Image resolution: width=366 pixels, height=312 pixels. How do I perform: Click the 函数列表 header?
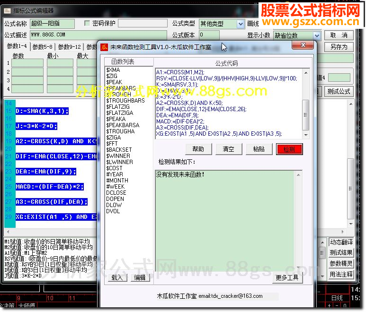pos(123,62)
